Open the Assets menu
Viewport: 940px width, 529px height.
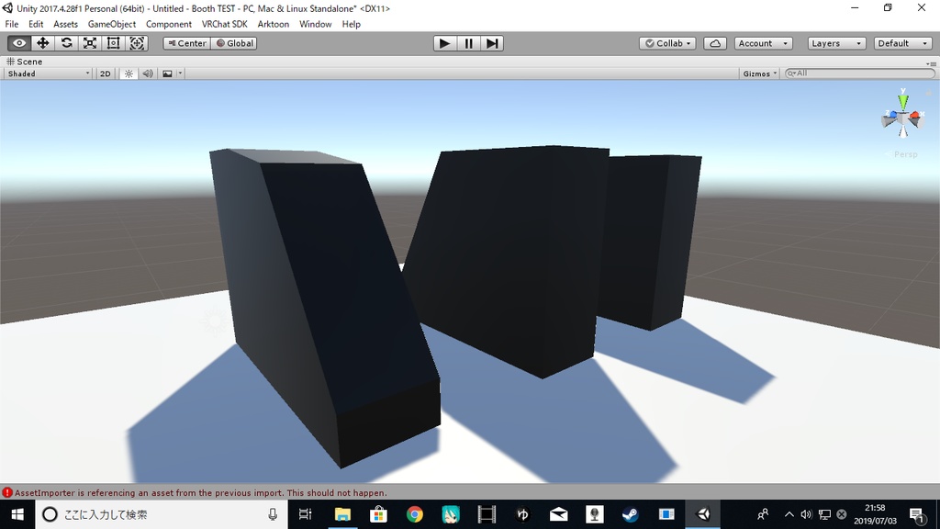pyautogui.click(x=65, y=24)
